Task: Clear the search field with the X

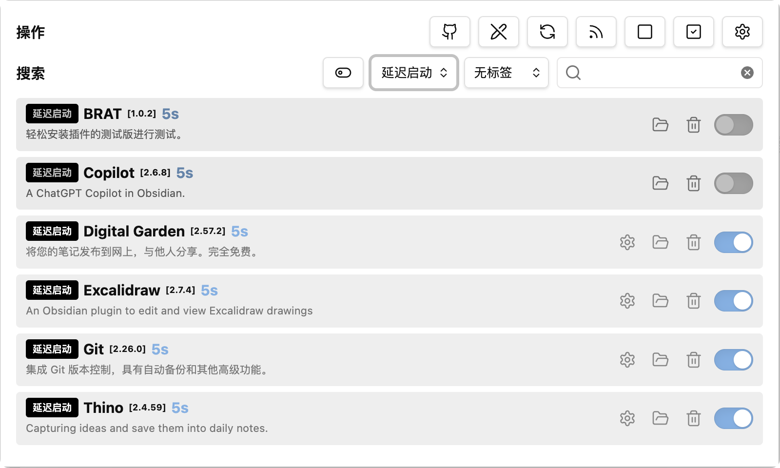Action: 747,73
